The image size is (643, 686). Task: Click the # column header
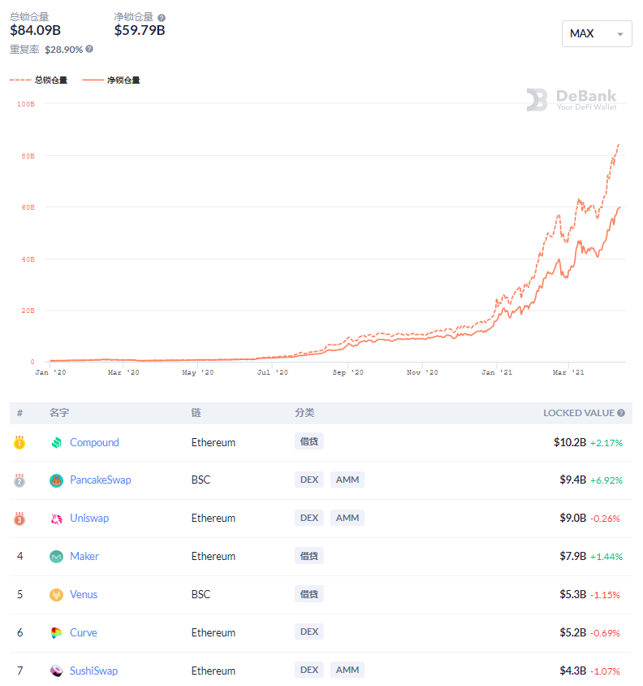[x=19, y=413]
